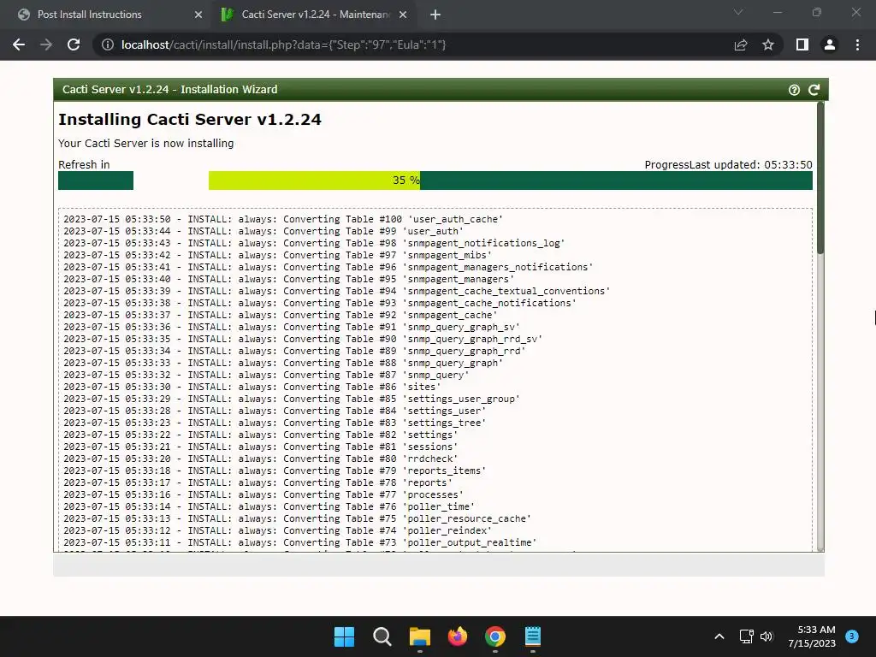876x657 pixels.
Task: Open Notepad from the taskbar
Action: [x=533, y=636]
